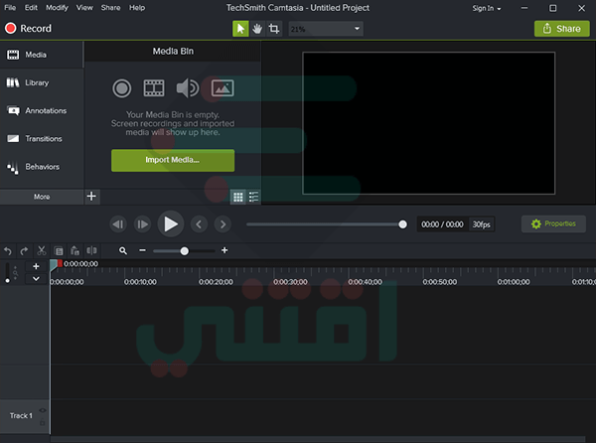The image size is (596, 443).
Task: Open the canvas zoom percentage dropdown
Action: click(326, 29)
